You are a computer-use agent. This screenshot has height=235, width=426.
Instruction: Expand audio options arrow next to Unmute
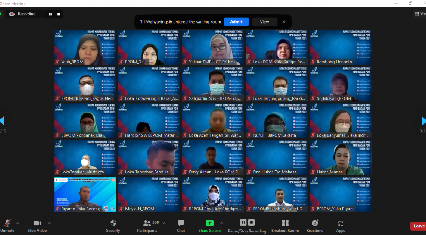tap(18, 223)
